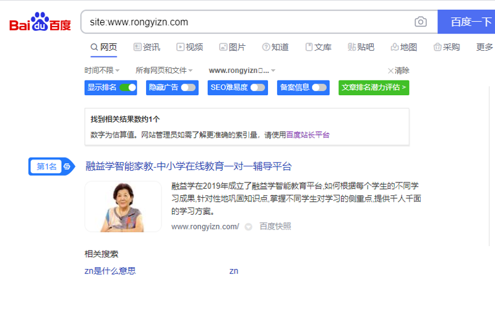Select the 网页 tab

pyautogui.click(x=104, y=47)
